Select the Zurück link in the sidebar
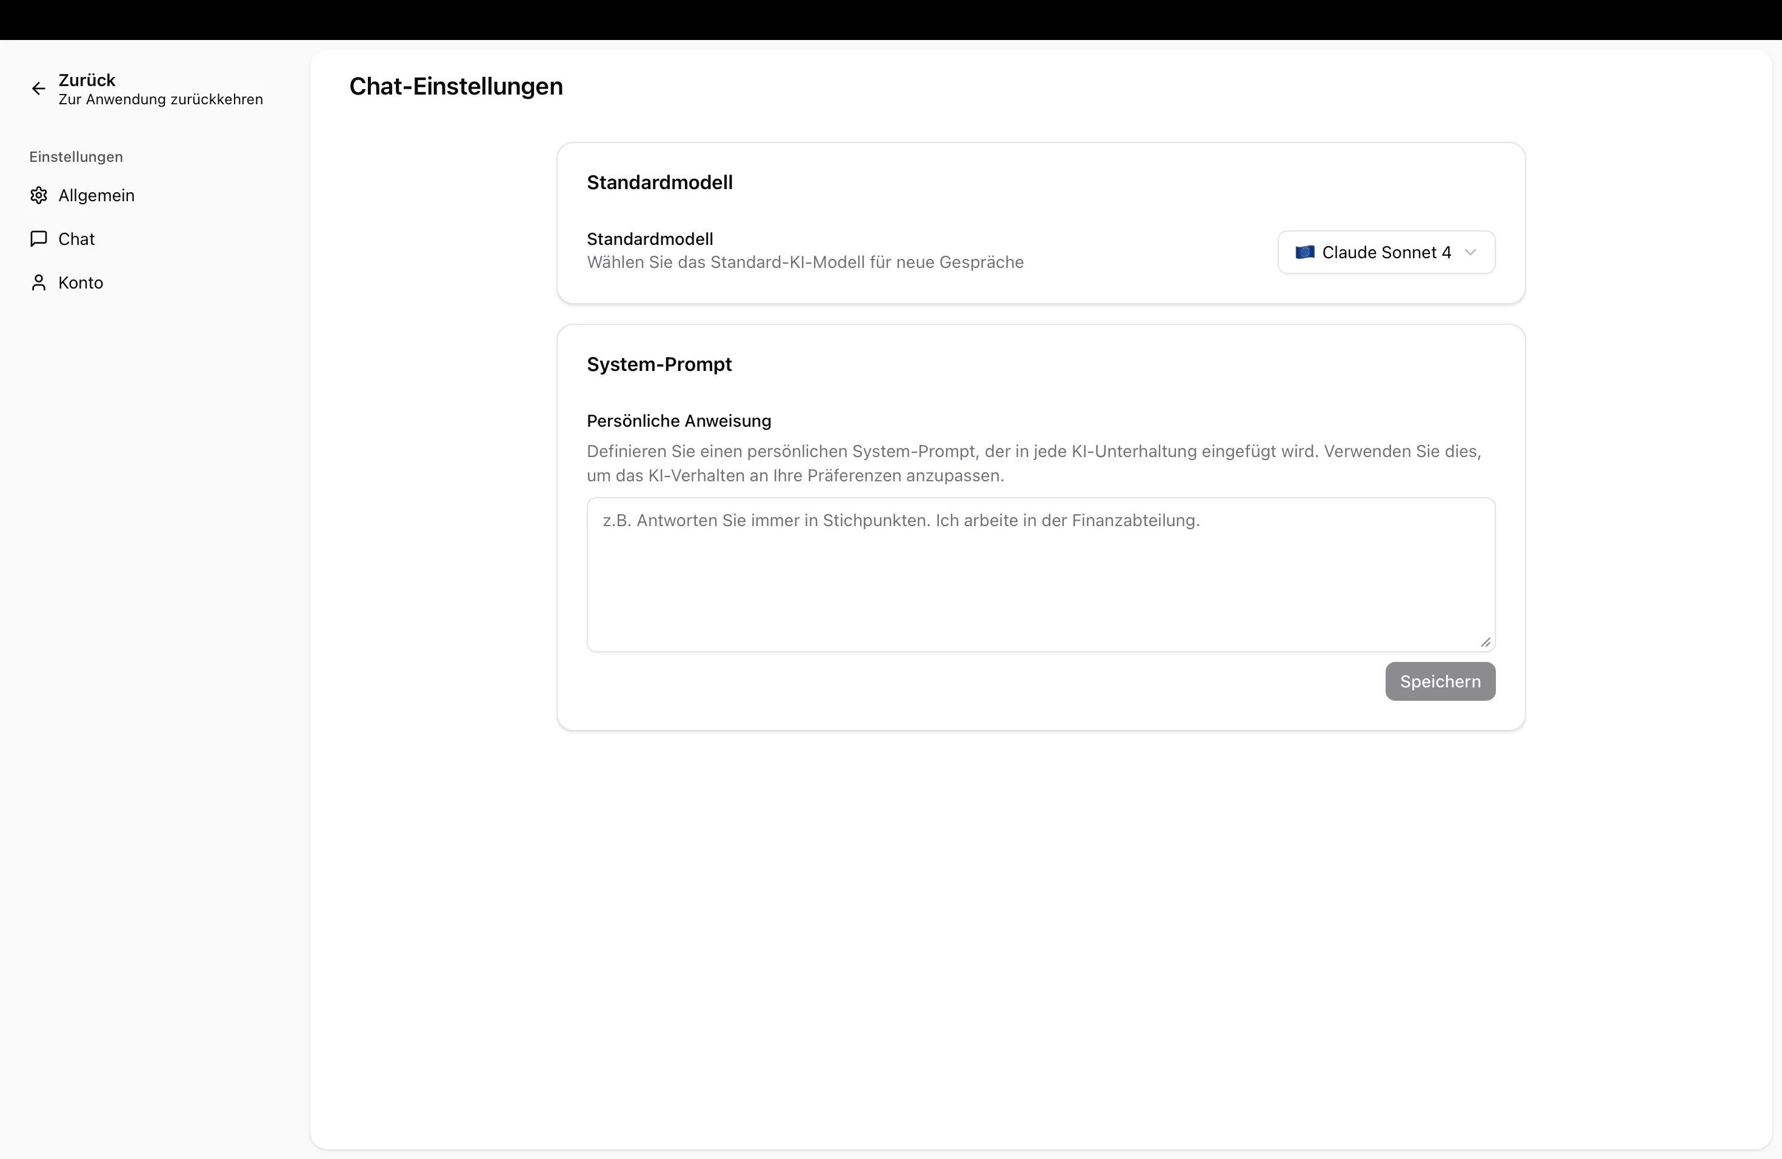The image size is (1782, 1159). (88, 79)
